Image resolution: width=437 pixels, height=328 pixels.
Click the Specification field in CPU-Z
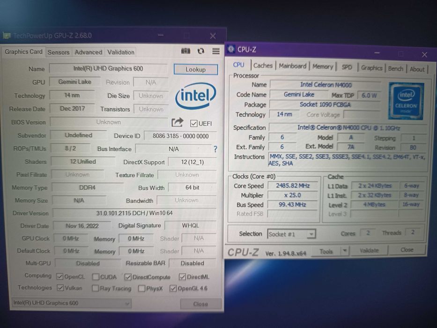coord(348,128)
